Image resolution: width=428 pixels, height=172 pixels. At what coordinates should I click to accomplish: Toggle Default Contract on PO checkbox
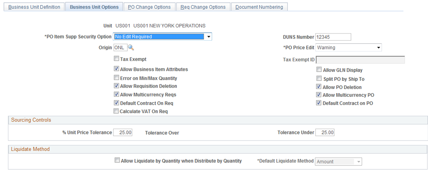pos(319,103)
